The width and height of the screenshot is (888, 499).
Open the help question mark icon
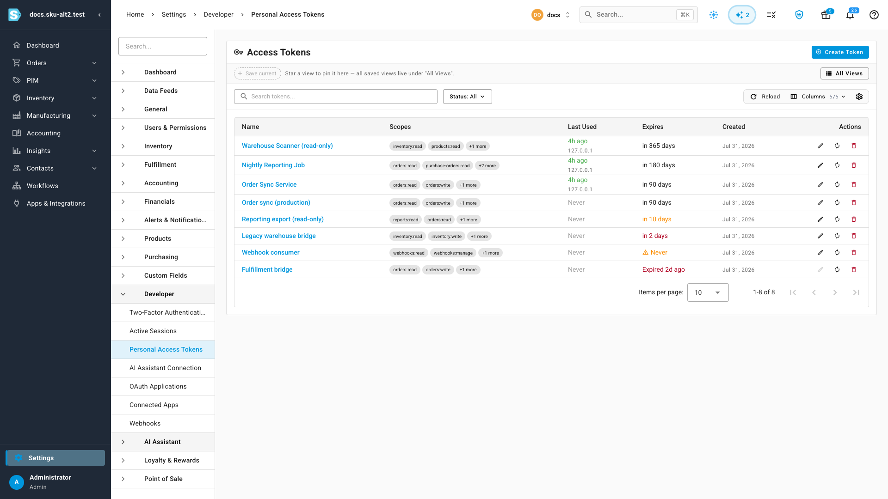point(874,15)
